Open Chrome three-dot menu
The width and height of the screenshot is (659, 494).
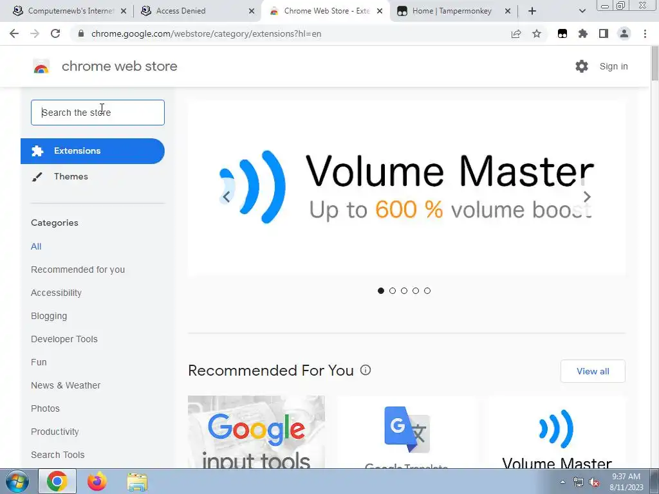point(645,33)
